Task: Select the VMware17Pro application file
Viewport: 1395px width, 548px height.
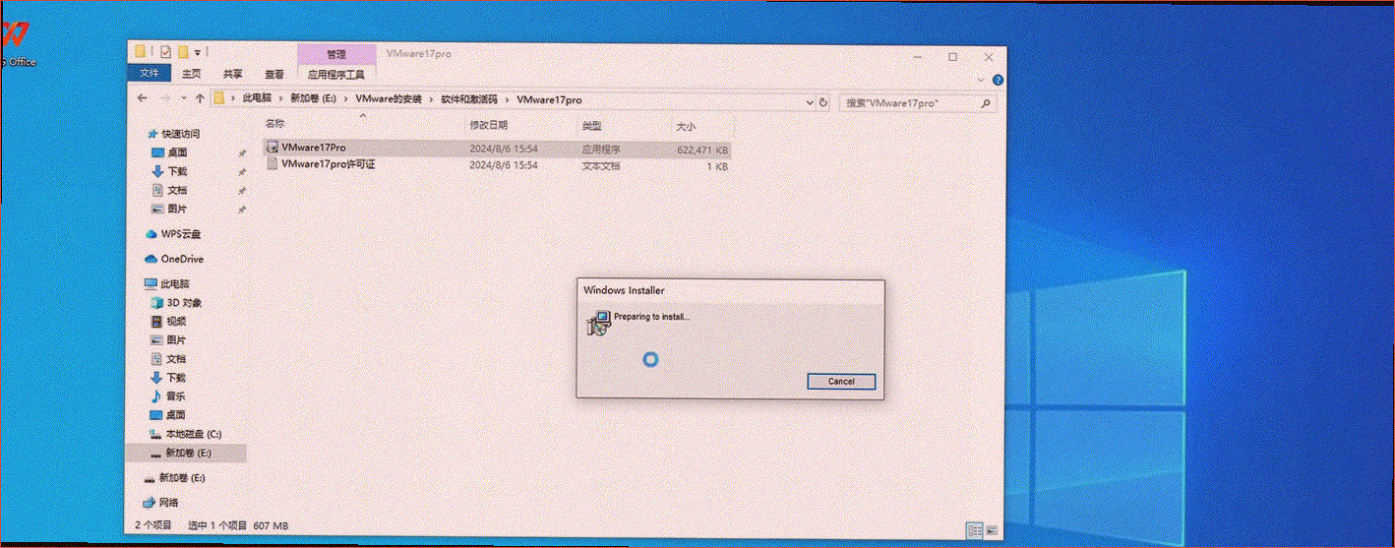Action: 497,148
